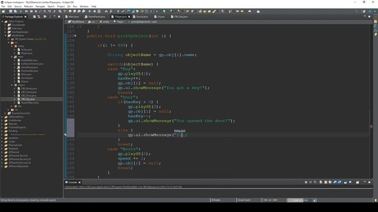The image size is (378, 212).
Task: Switch to the Main.java editor tab
Action: [72, 16]
